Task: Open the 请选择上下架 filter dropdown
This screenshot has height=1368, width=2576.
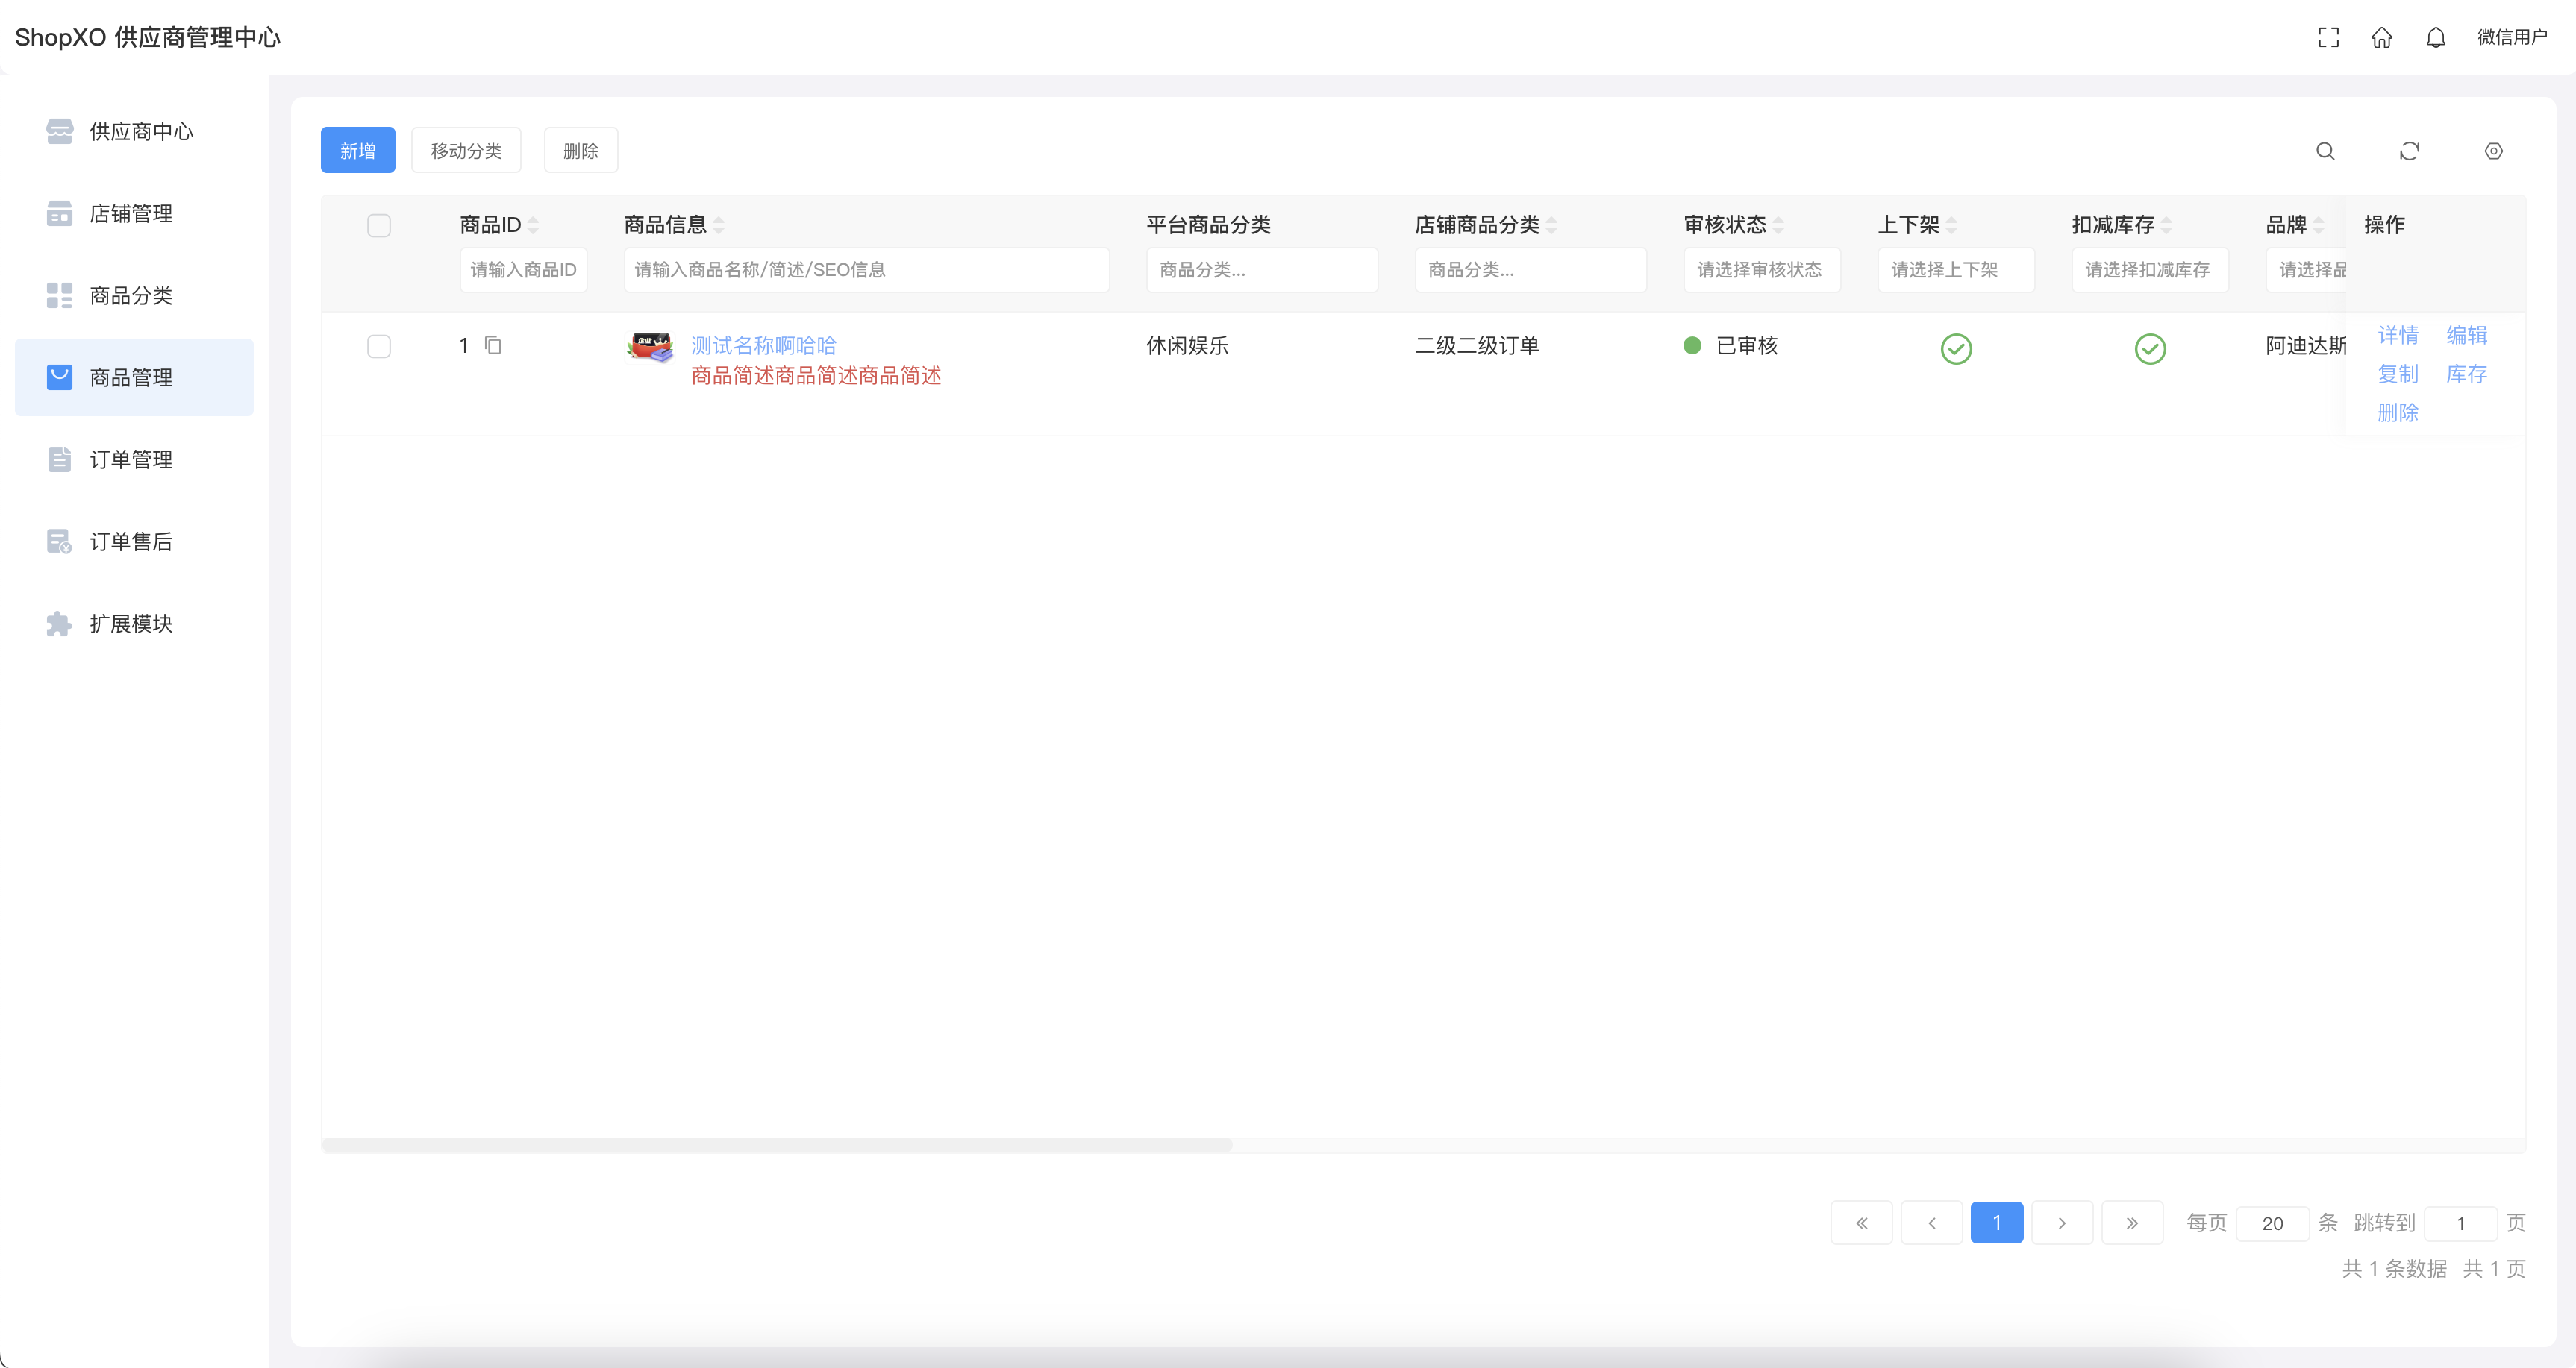Action: [x=1955, y=270]
